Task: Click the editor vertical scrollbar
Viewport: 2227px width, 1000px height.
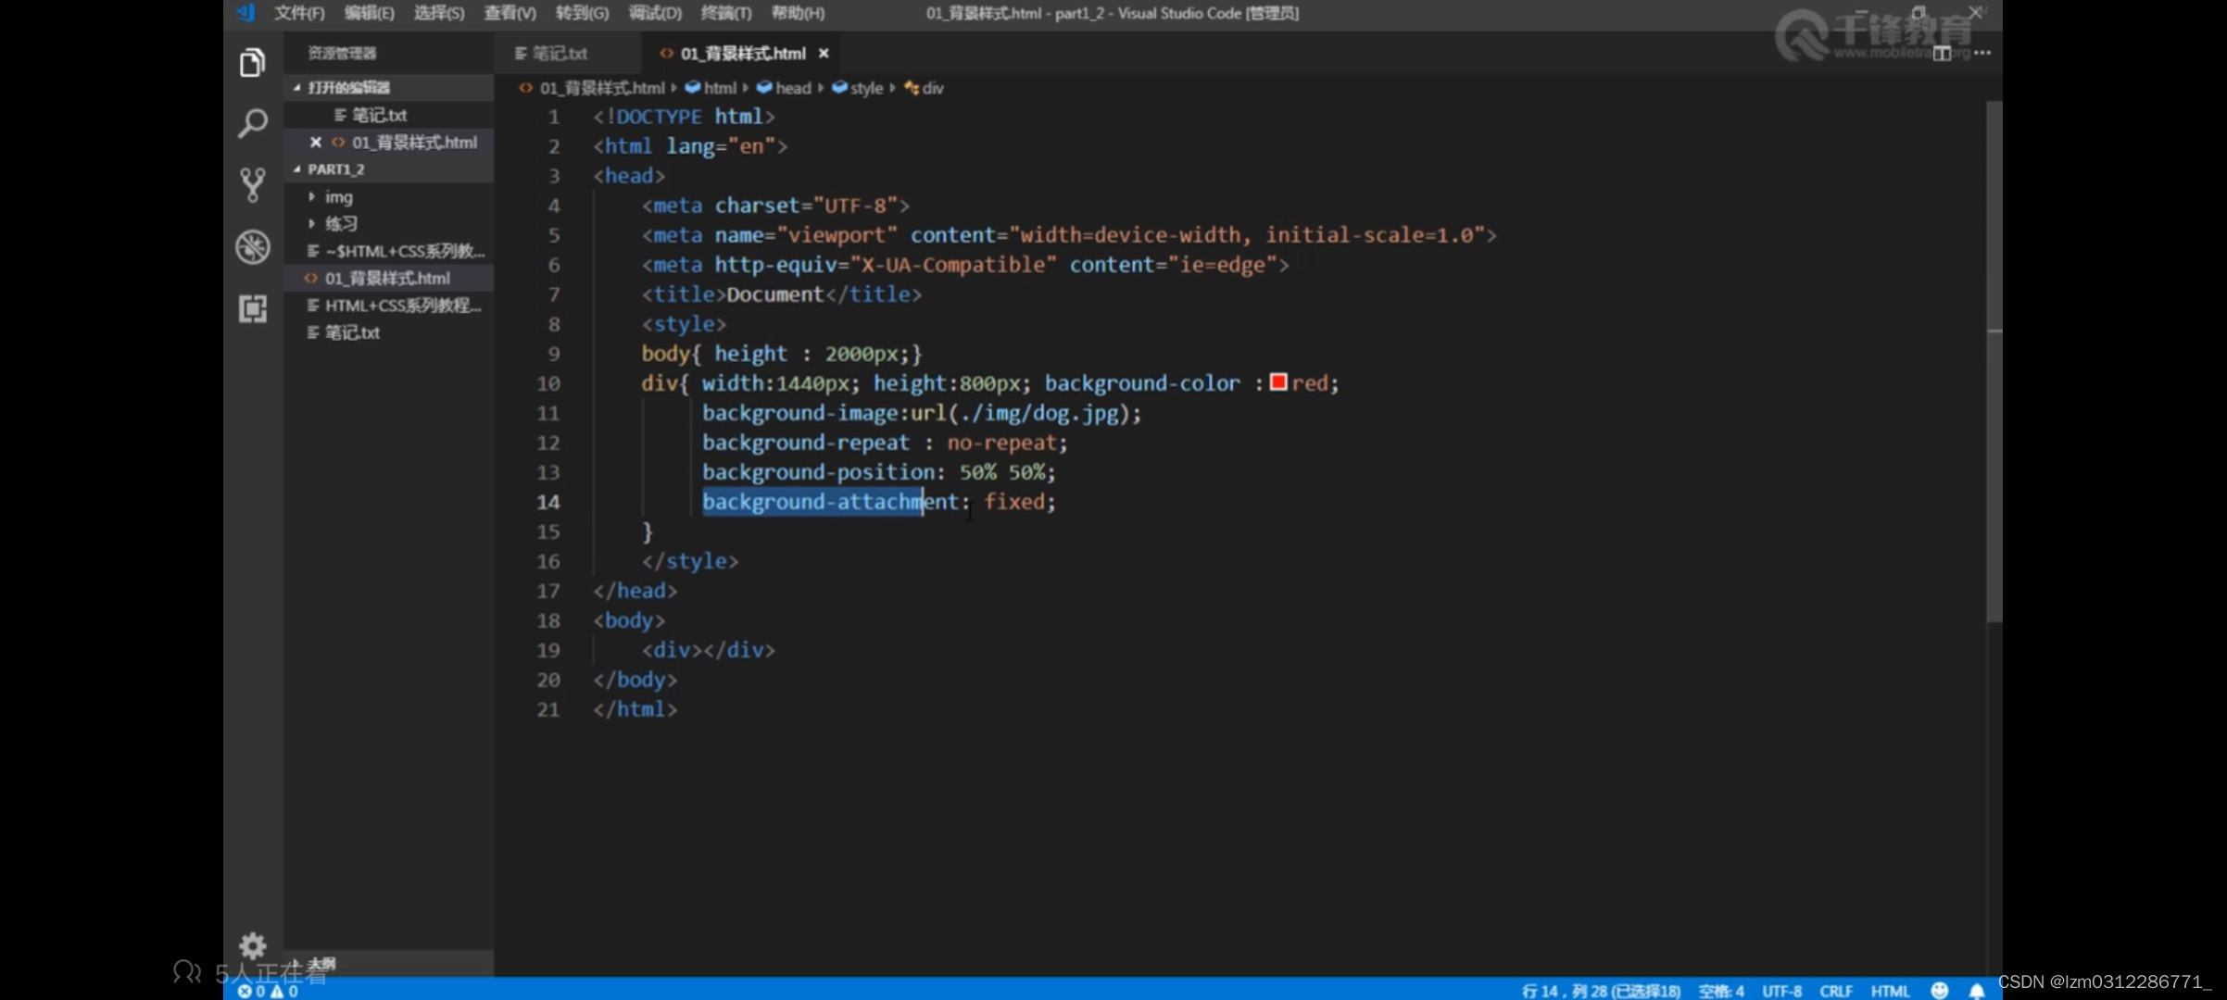Action: 1994,361
